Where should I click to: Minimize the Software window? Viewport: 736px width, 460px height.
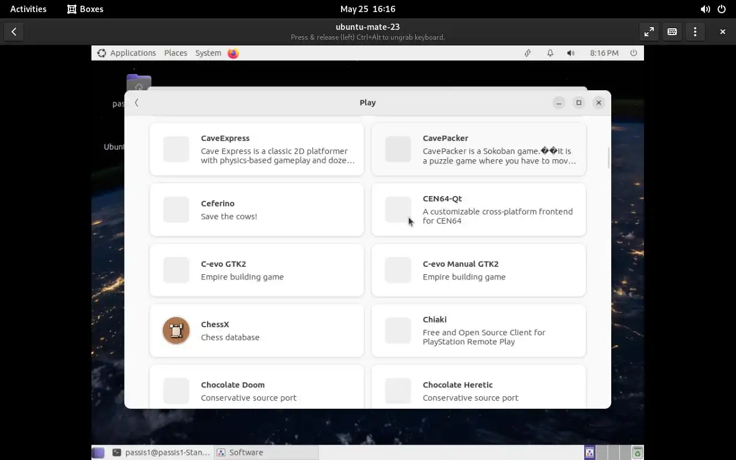pyautogui.click(x=558, y=102)
